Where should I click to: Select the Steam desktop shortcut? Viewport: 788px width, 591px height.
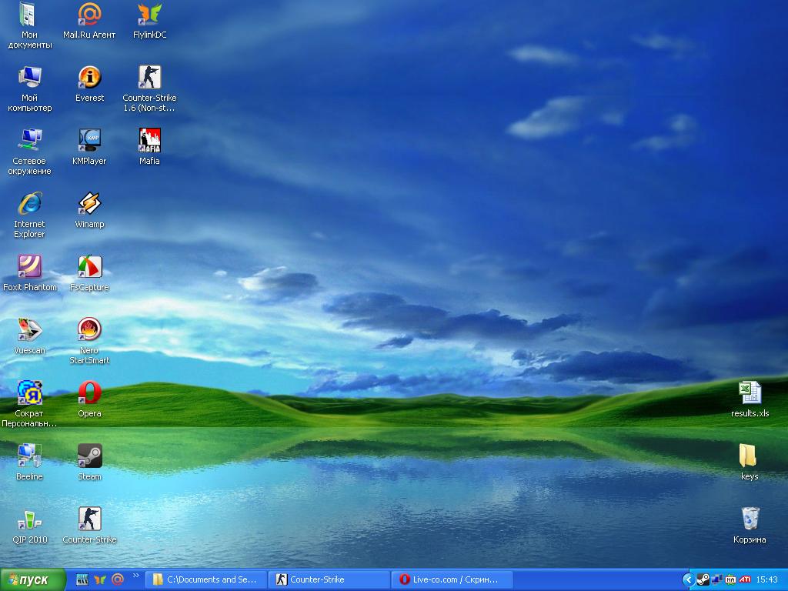coord(89,456)
